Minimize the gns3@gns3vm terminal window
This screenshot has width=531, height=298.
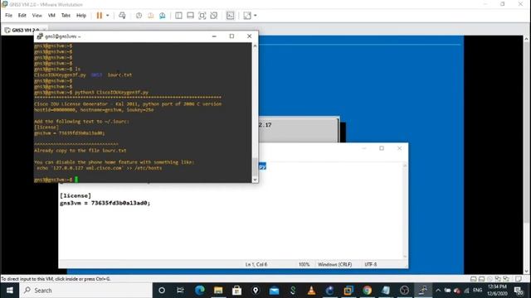214,36
